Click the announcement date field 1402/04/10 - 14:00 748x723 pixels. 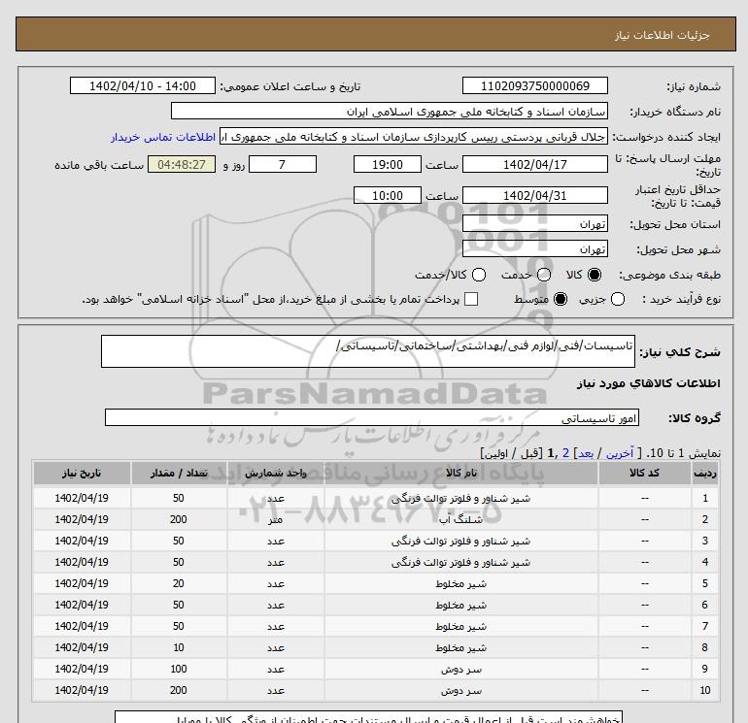[x=143, y=85]
